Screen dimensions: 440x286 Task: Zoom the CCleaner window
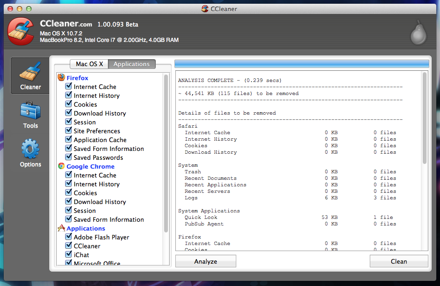(29, 9)
